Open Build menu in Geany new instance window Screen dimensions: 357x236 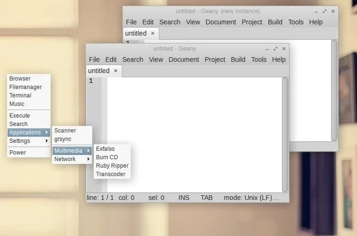click(275, 22)
